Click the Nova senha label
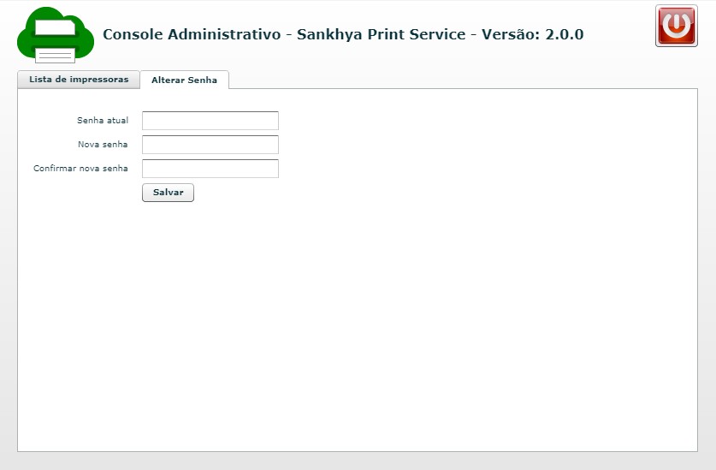Screen dimensions: 716x470 (x=103, y=145)
